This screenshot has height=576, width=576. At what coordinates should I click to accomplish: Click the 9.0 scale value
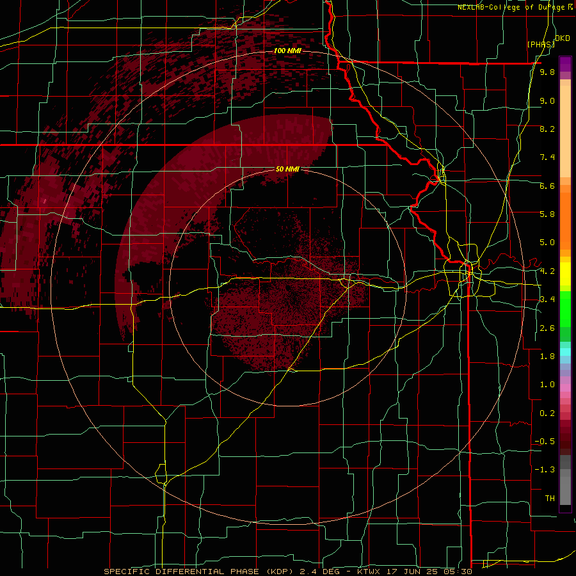547,100
